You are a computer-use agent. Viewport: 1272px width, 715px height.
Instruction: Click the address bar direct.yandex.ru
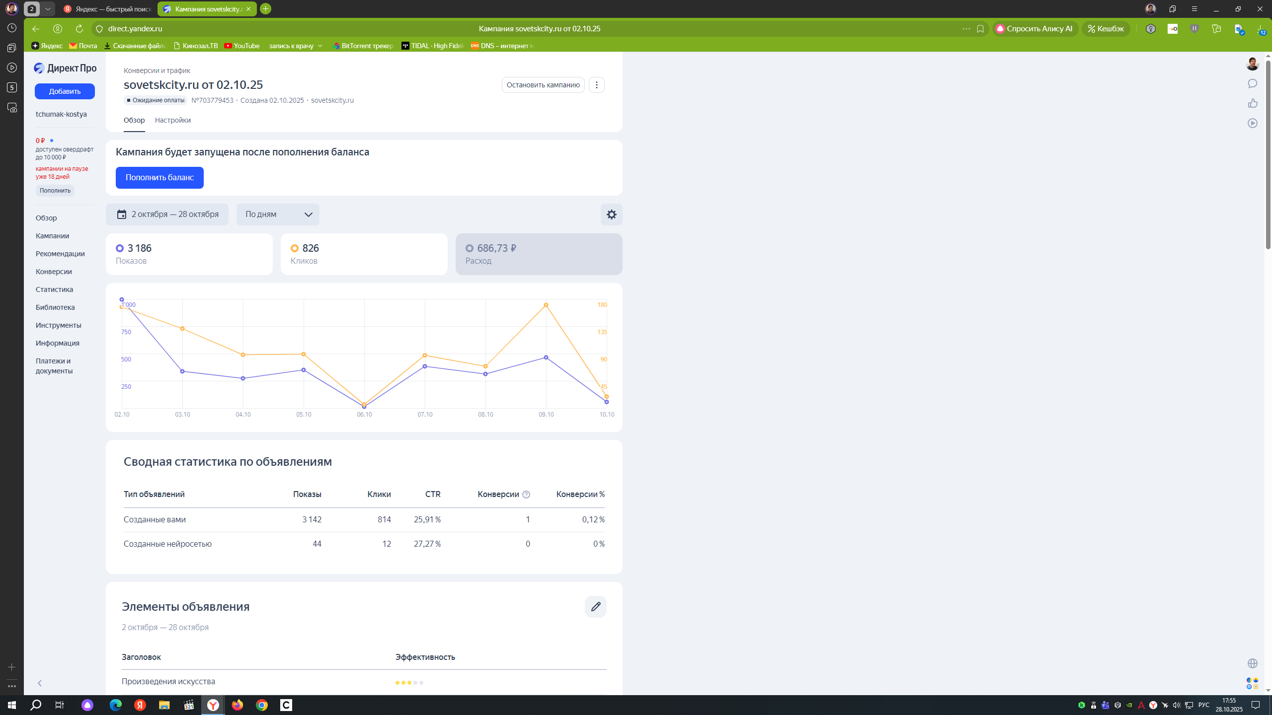135,29
